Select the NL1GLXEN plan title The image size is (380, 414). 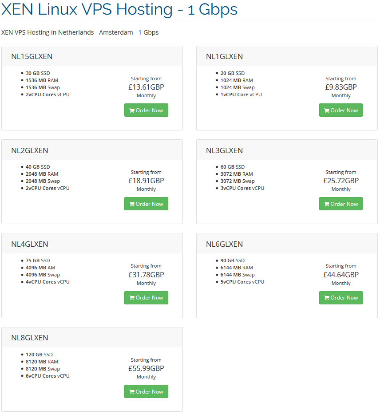pyautogui.click(x=224, y=56)
